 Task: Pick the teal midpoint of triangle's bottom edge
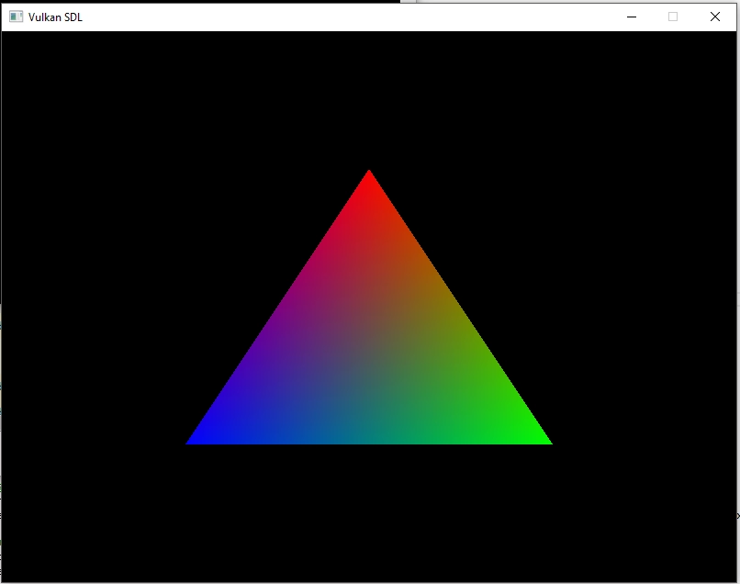369,441
